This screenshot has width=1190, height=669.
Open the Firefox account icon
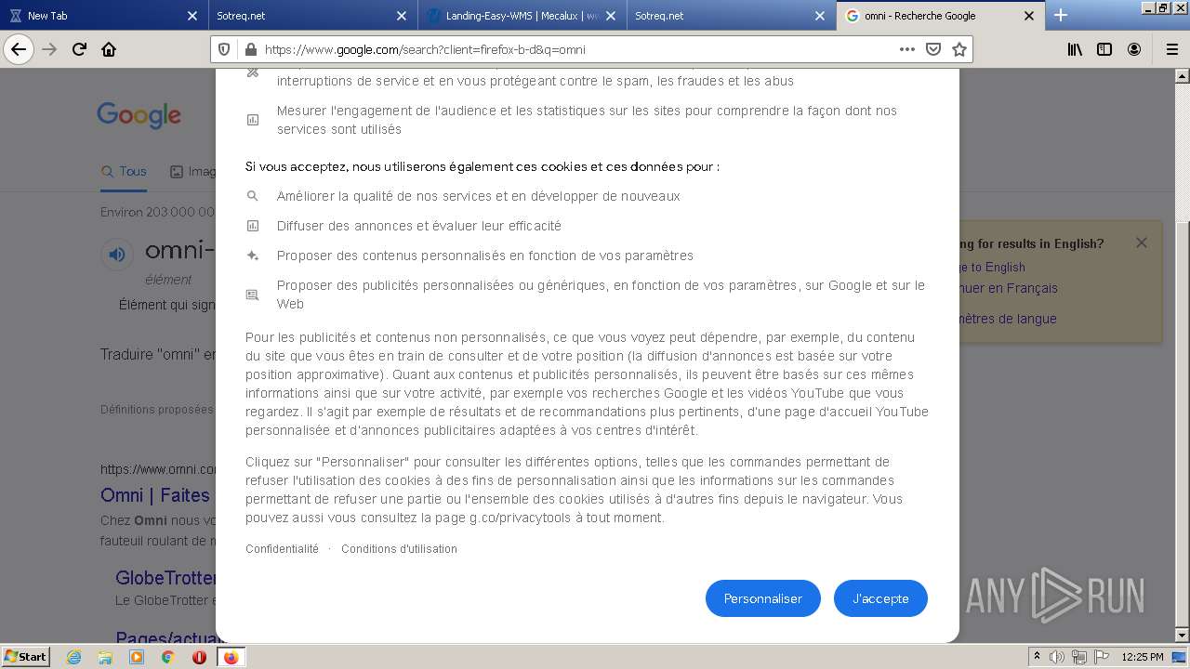(1134, 49)
